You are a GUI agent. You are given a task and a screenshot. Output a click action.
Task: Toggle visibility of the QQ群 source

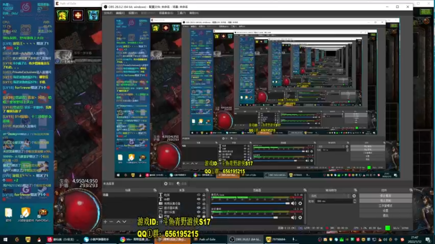198,199
